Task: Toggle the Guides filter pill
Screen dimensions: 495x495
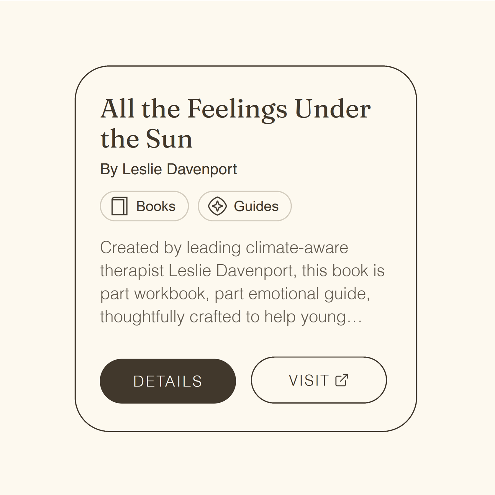Action: coord(244,206)
